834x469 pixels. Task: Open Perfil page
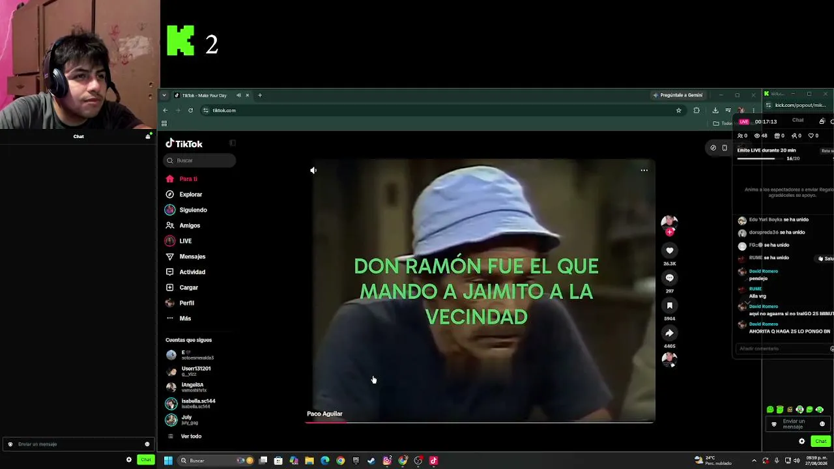[180, 303]
